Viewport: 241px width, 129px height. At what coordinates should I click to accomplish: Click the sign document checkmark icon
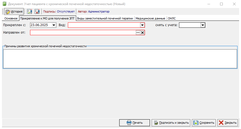click(x=29, y=11)
